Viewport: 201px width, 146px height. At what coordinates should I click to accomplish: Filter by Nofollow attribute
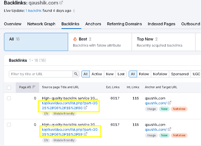(x=160, y=74)
